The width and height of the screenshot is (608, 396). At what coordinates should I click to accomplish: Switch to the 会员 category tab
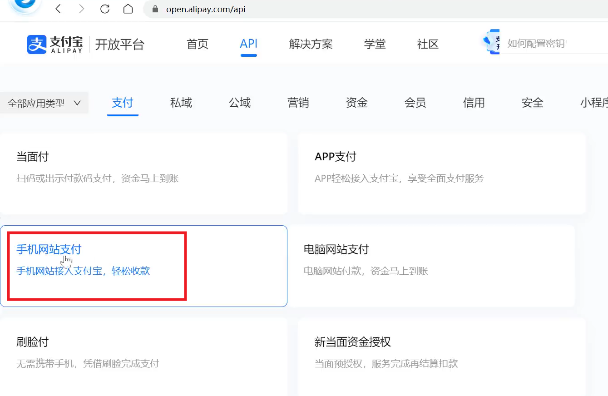click(415, 103)
